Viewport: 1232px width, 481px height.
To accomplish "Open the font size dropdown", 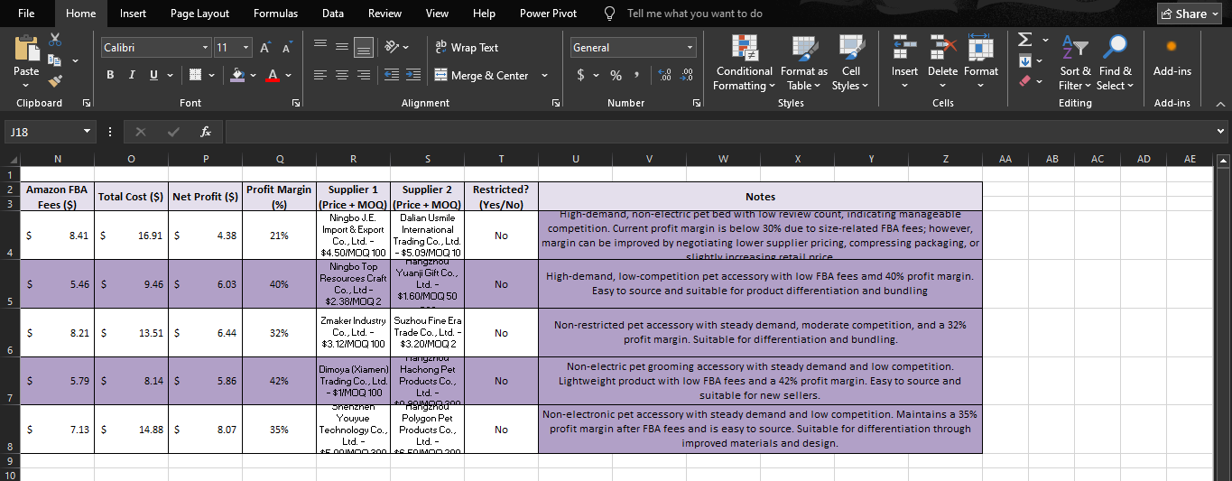I will [x=247, y=48].
